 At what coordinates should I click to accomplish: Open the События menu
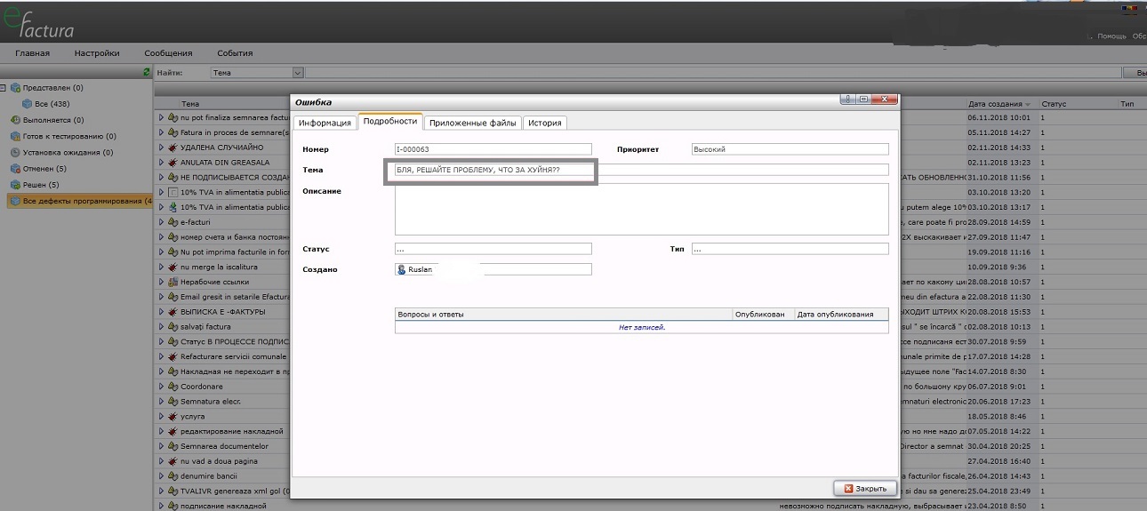[235, 53]
